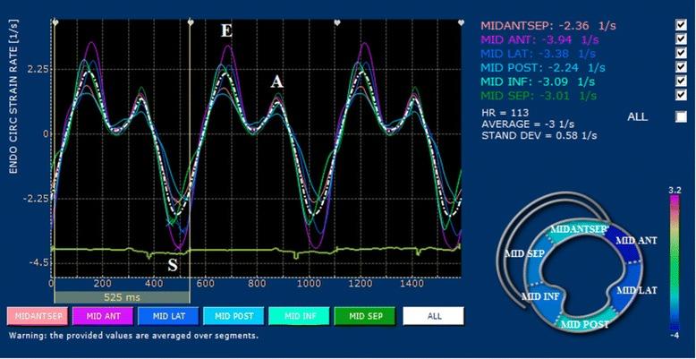
Task: Toggle the MID POST curve checkbox
Action: [683, 67]
